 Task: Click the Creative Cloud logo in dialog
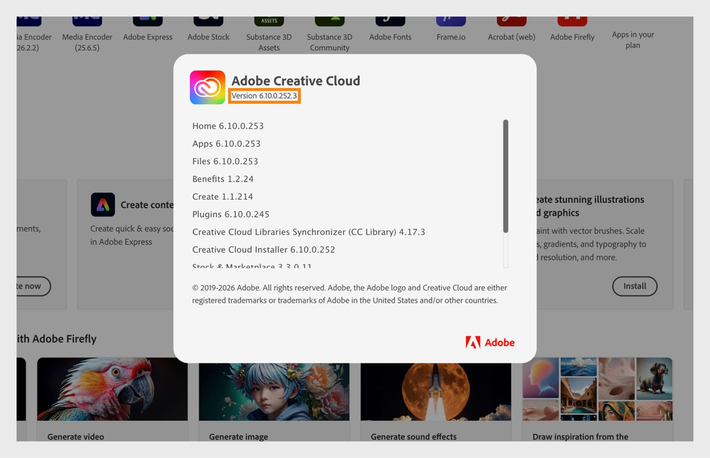tap(207, 88)
